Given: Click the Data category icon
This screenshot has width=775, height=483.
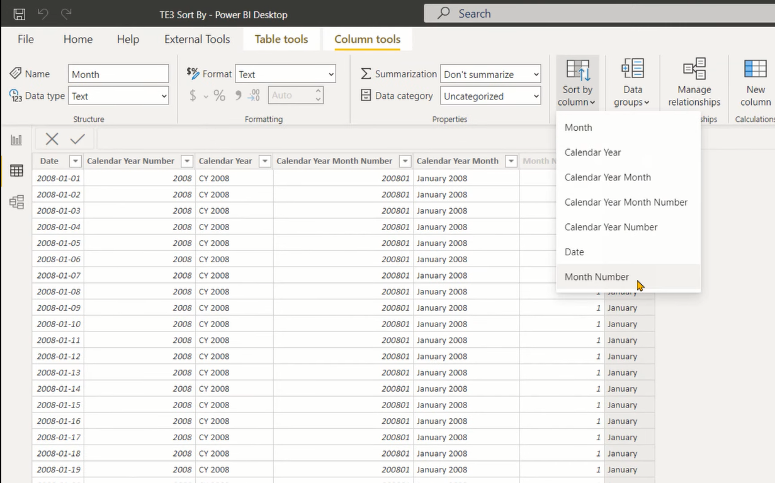Looking at the screenshot, I should (x=366, y=95).
